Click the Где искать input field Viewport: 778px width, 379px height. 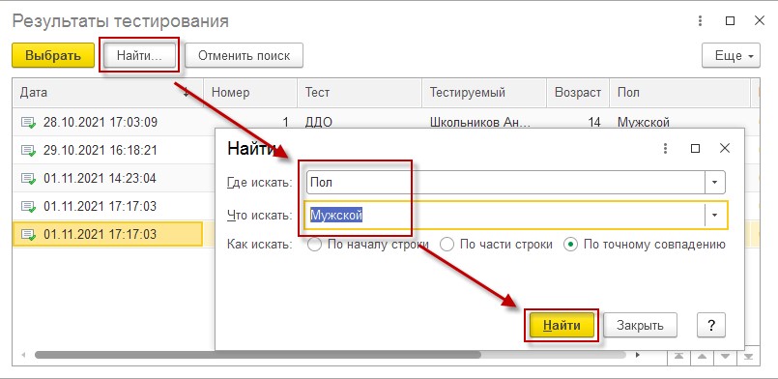click(x=505, y=182)
